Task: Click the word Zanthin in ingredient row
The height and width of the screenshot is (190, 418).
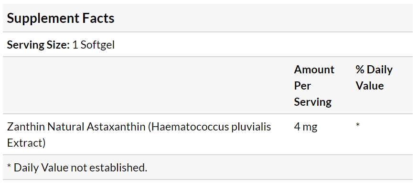Action: pos(26,127)
